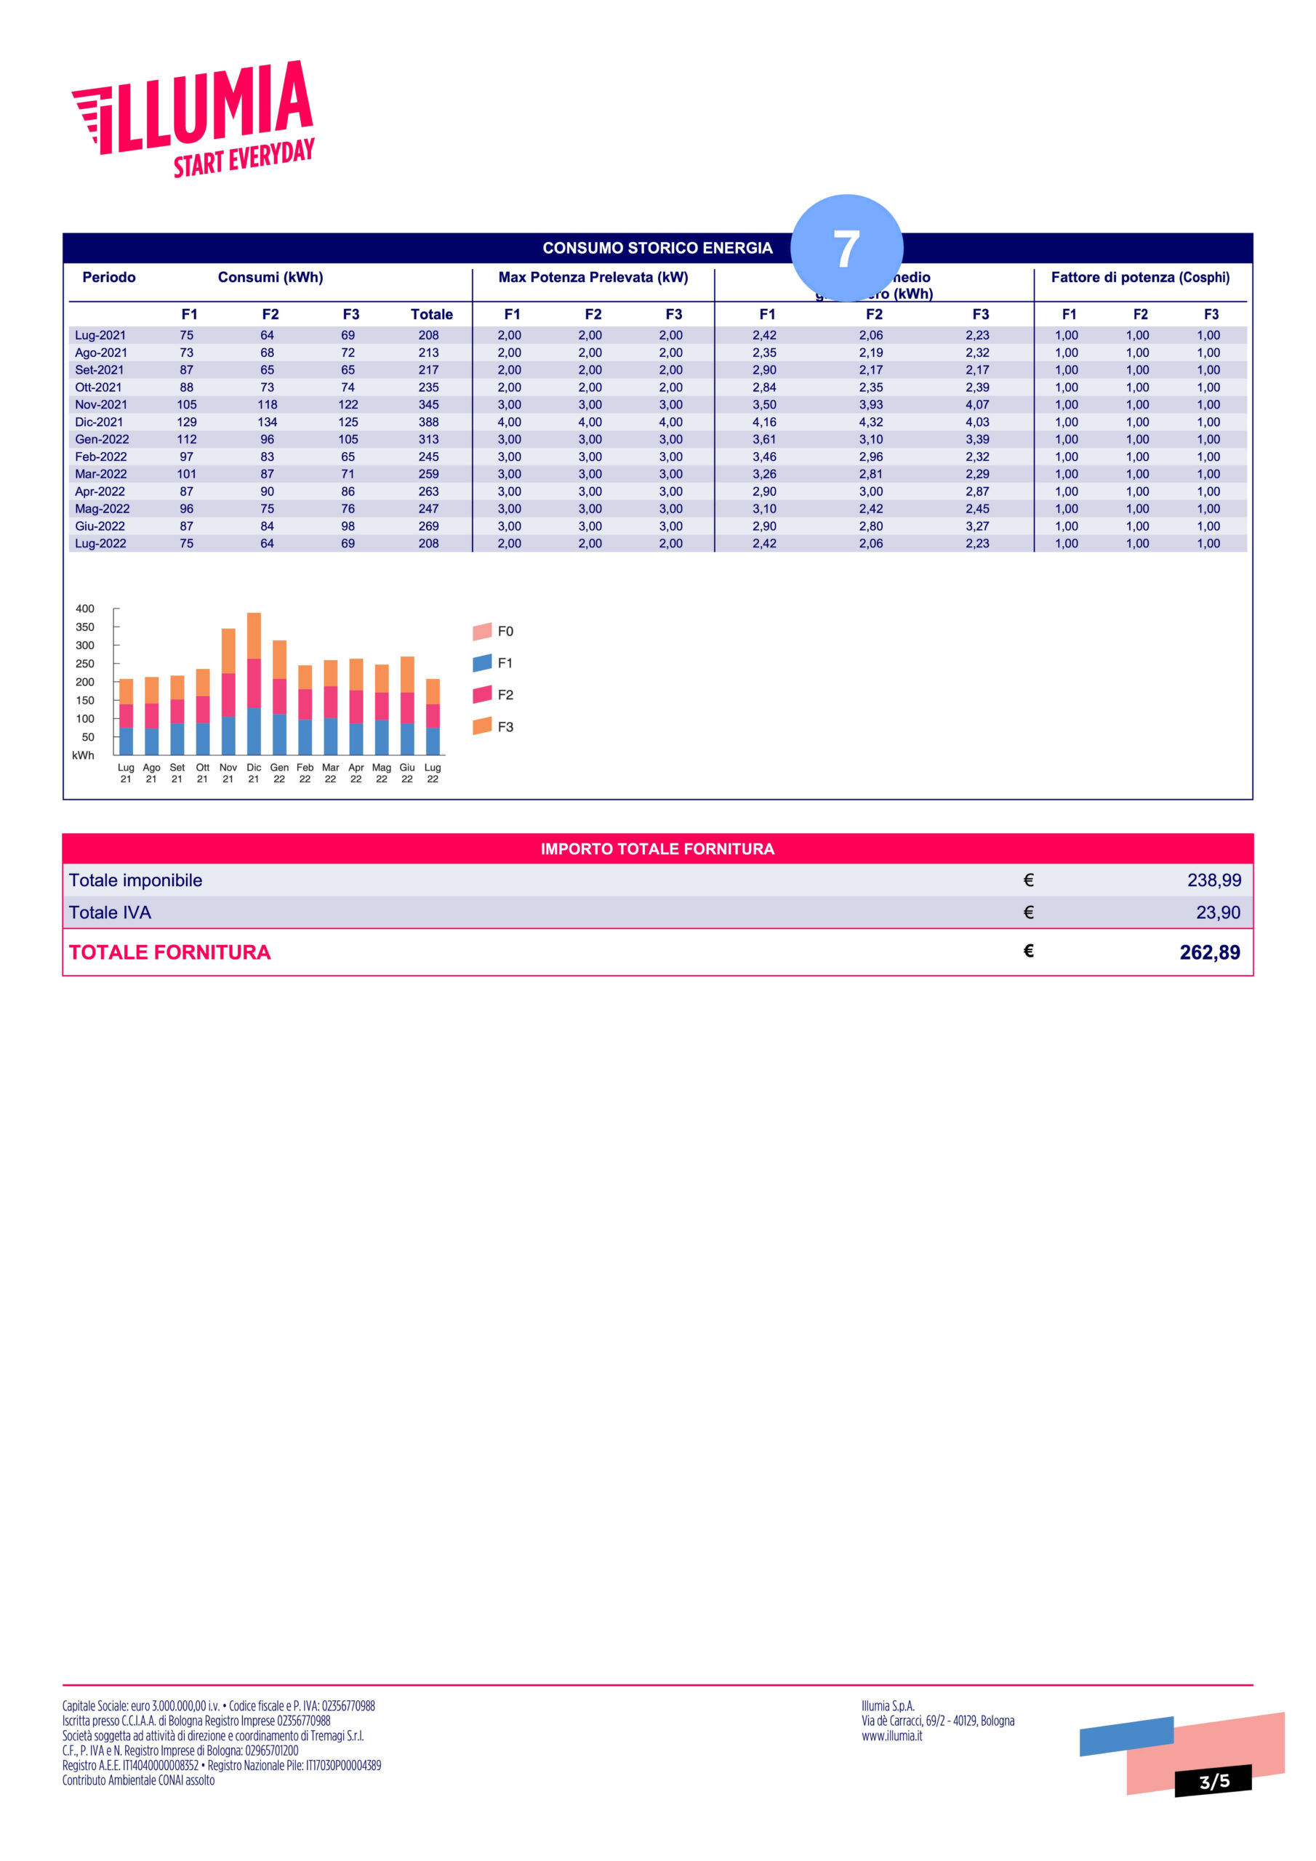Click the IMPORTO TOTALE FORNITURA header
The height and width of the screenshot is (1861, 1316).
[x=657, y=848]
